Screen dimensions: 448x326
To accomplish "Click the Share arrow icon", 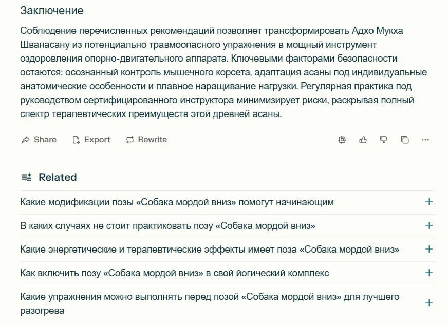I will [25, 140].
